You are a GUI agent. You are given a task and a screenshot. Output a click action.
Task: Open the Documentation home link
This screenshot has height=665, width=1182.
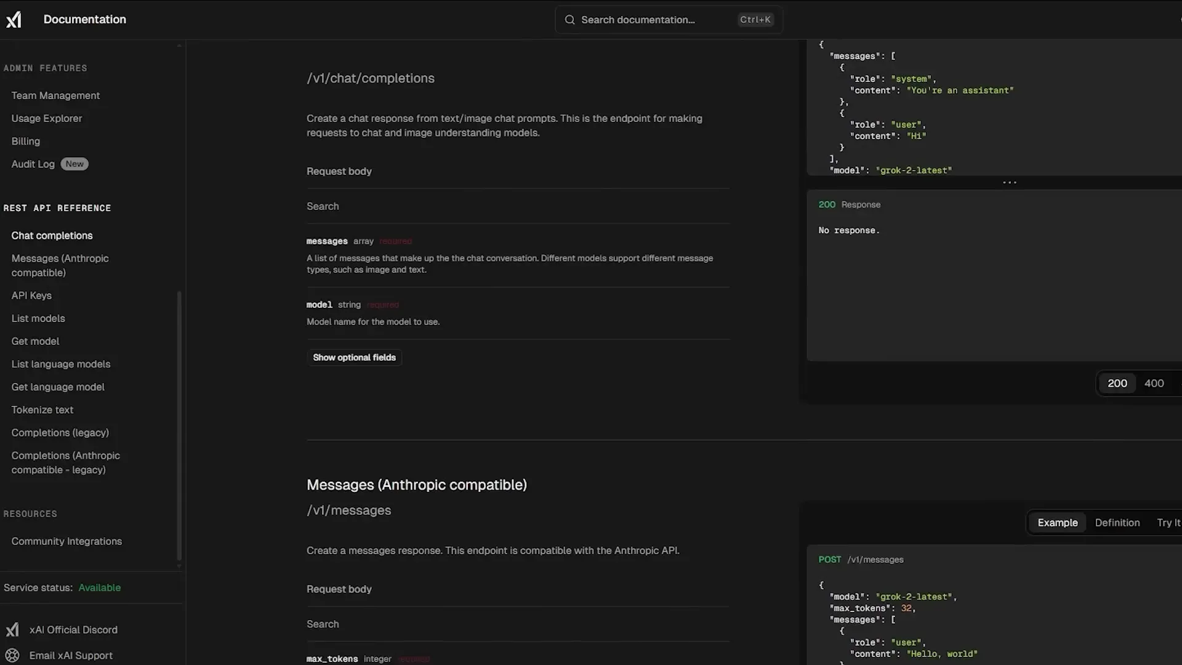click(x=85, y=20)
